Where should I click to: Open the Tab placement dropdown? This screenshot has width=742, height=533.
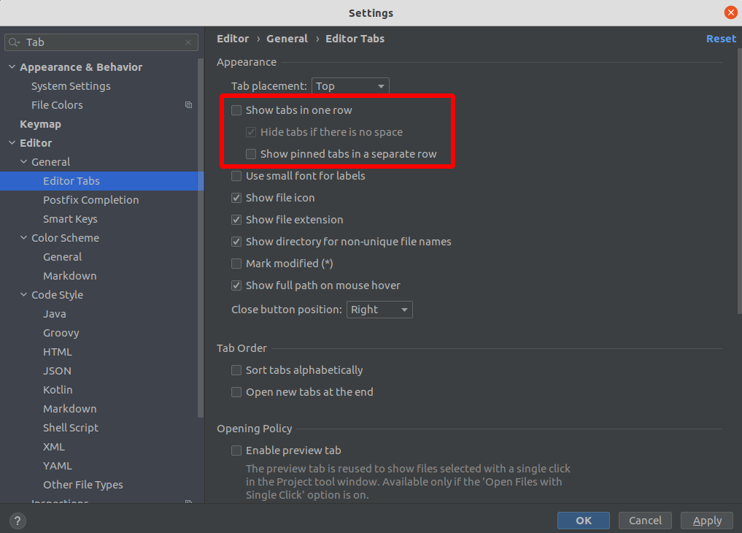pyautogui.click(x=350, y=86)
